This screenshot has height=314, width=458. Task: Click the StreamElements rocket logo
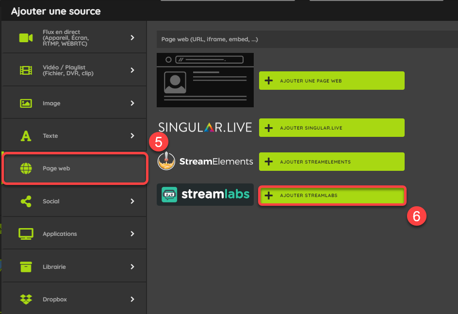(x=166, y=161)
